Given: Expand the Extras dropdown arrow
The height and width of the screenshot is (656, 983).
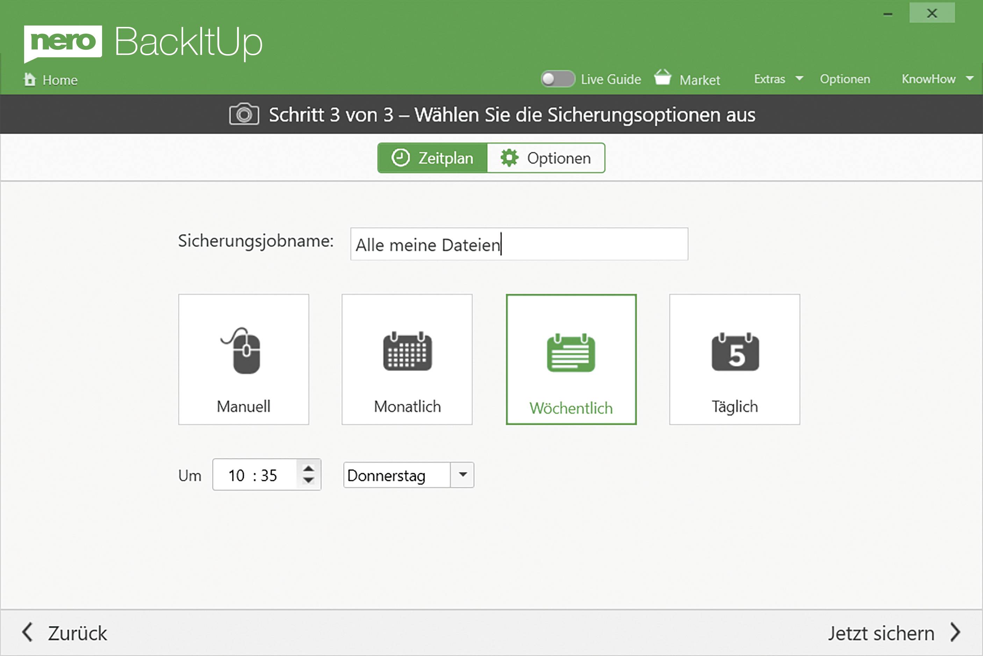Looking at the screenshot, I should click(x=799, y=78).
